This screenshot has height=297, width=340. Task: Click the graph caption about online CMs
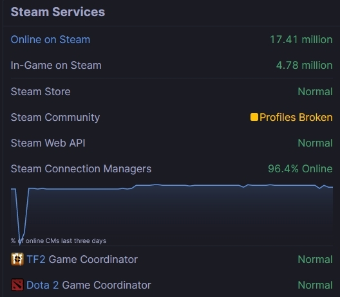[x=59, y=240]
